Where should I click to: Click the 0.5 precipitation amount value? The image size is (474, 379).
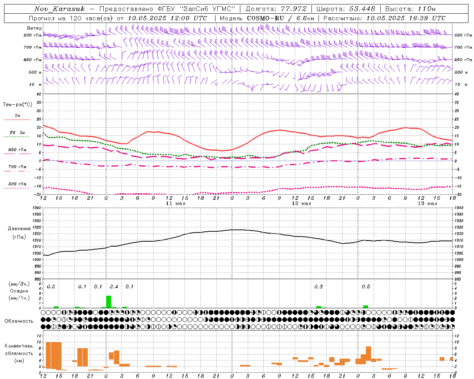click(x=366, y=287)
